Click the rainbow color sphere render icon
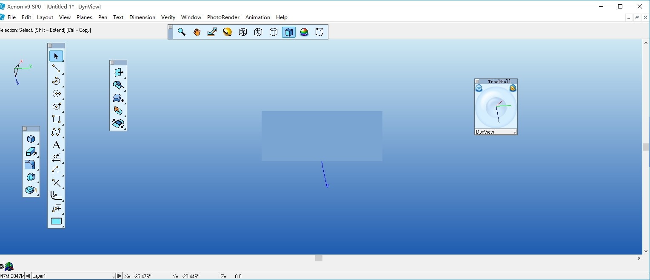The image size is (650, 280). click(x=304, y=32)
